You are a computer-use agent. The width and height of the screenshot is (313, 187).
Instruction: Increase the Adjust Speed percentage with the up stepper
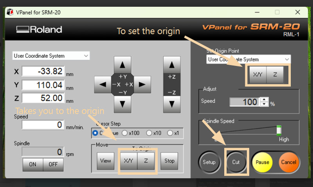(264, 100)
